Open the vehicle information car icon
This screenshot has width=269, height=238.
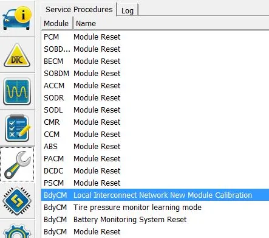17,18
